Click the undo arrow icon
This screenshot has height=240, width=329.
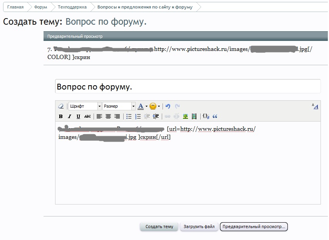(x=168, y=106)
